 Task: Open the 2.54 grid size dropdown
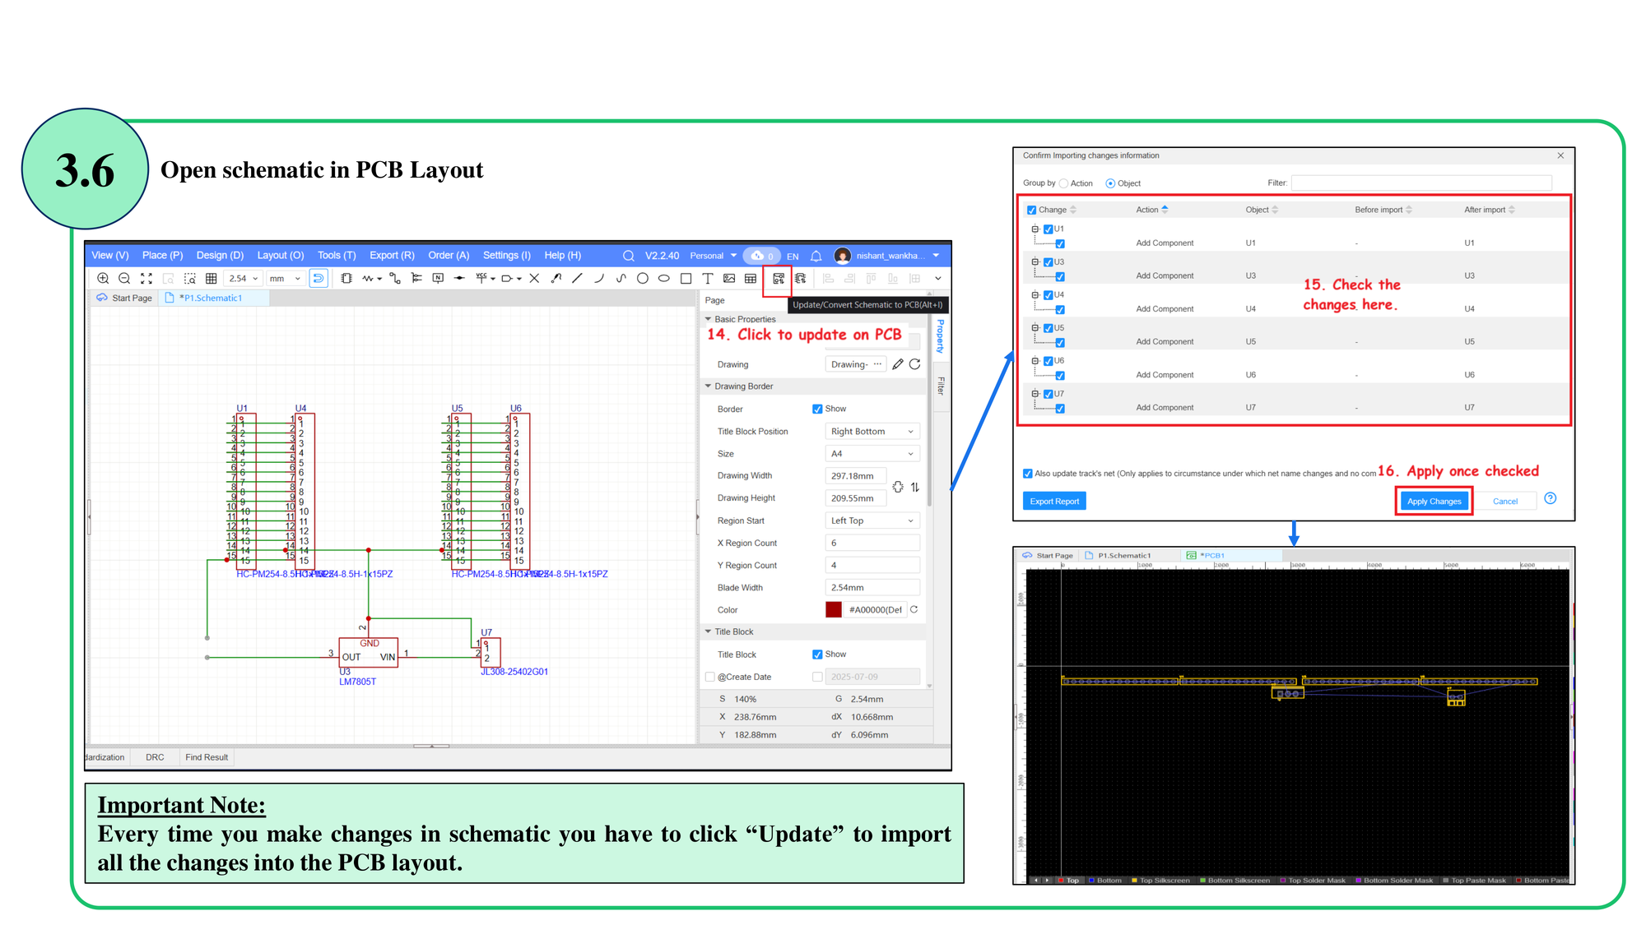coord(243,279)
